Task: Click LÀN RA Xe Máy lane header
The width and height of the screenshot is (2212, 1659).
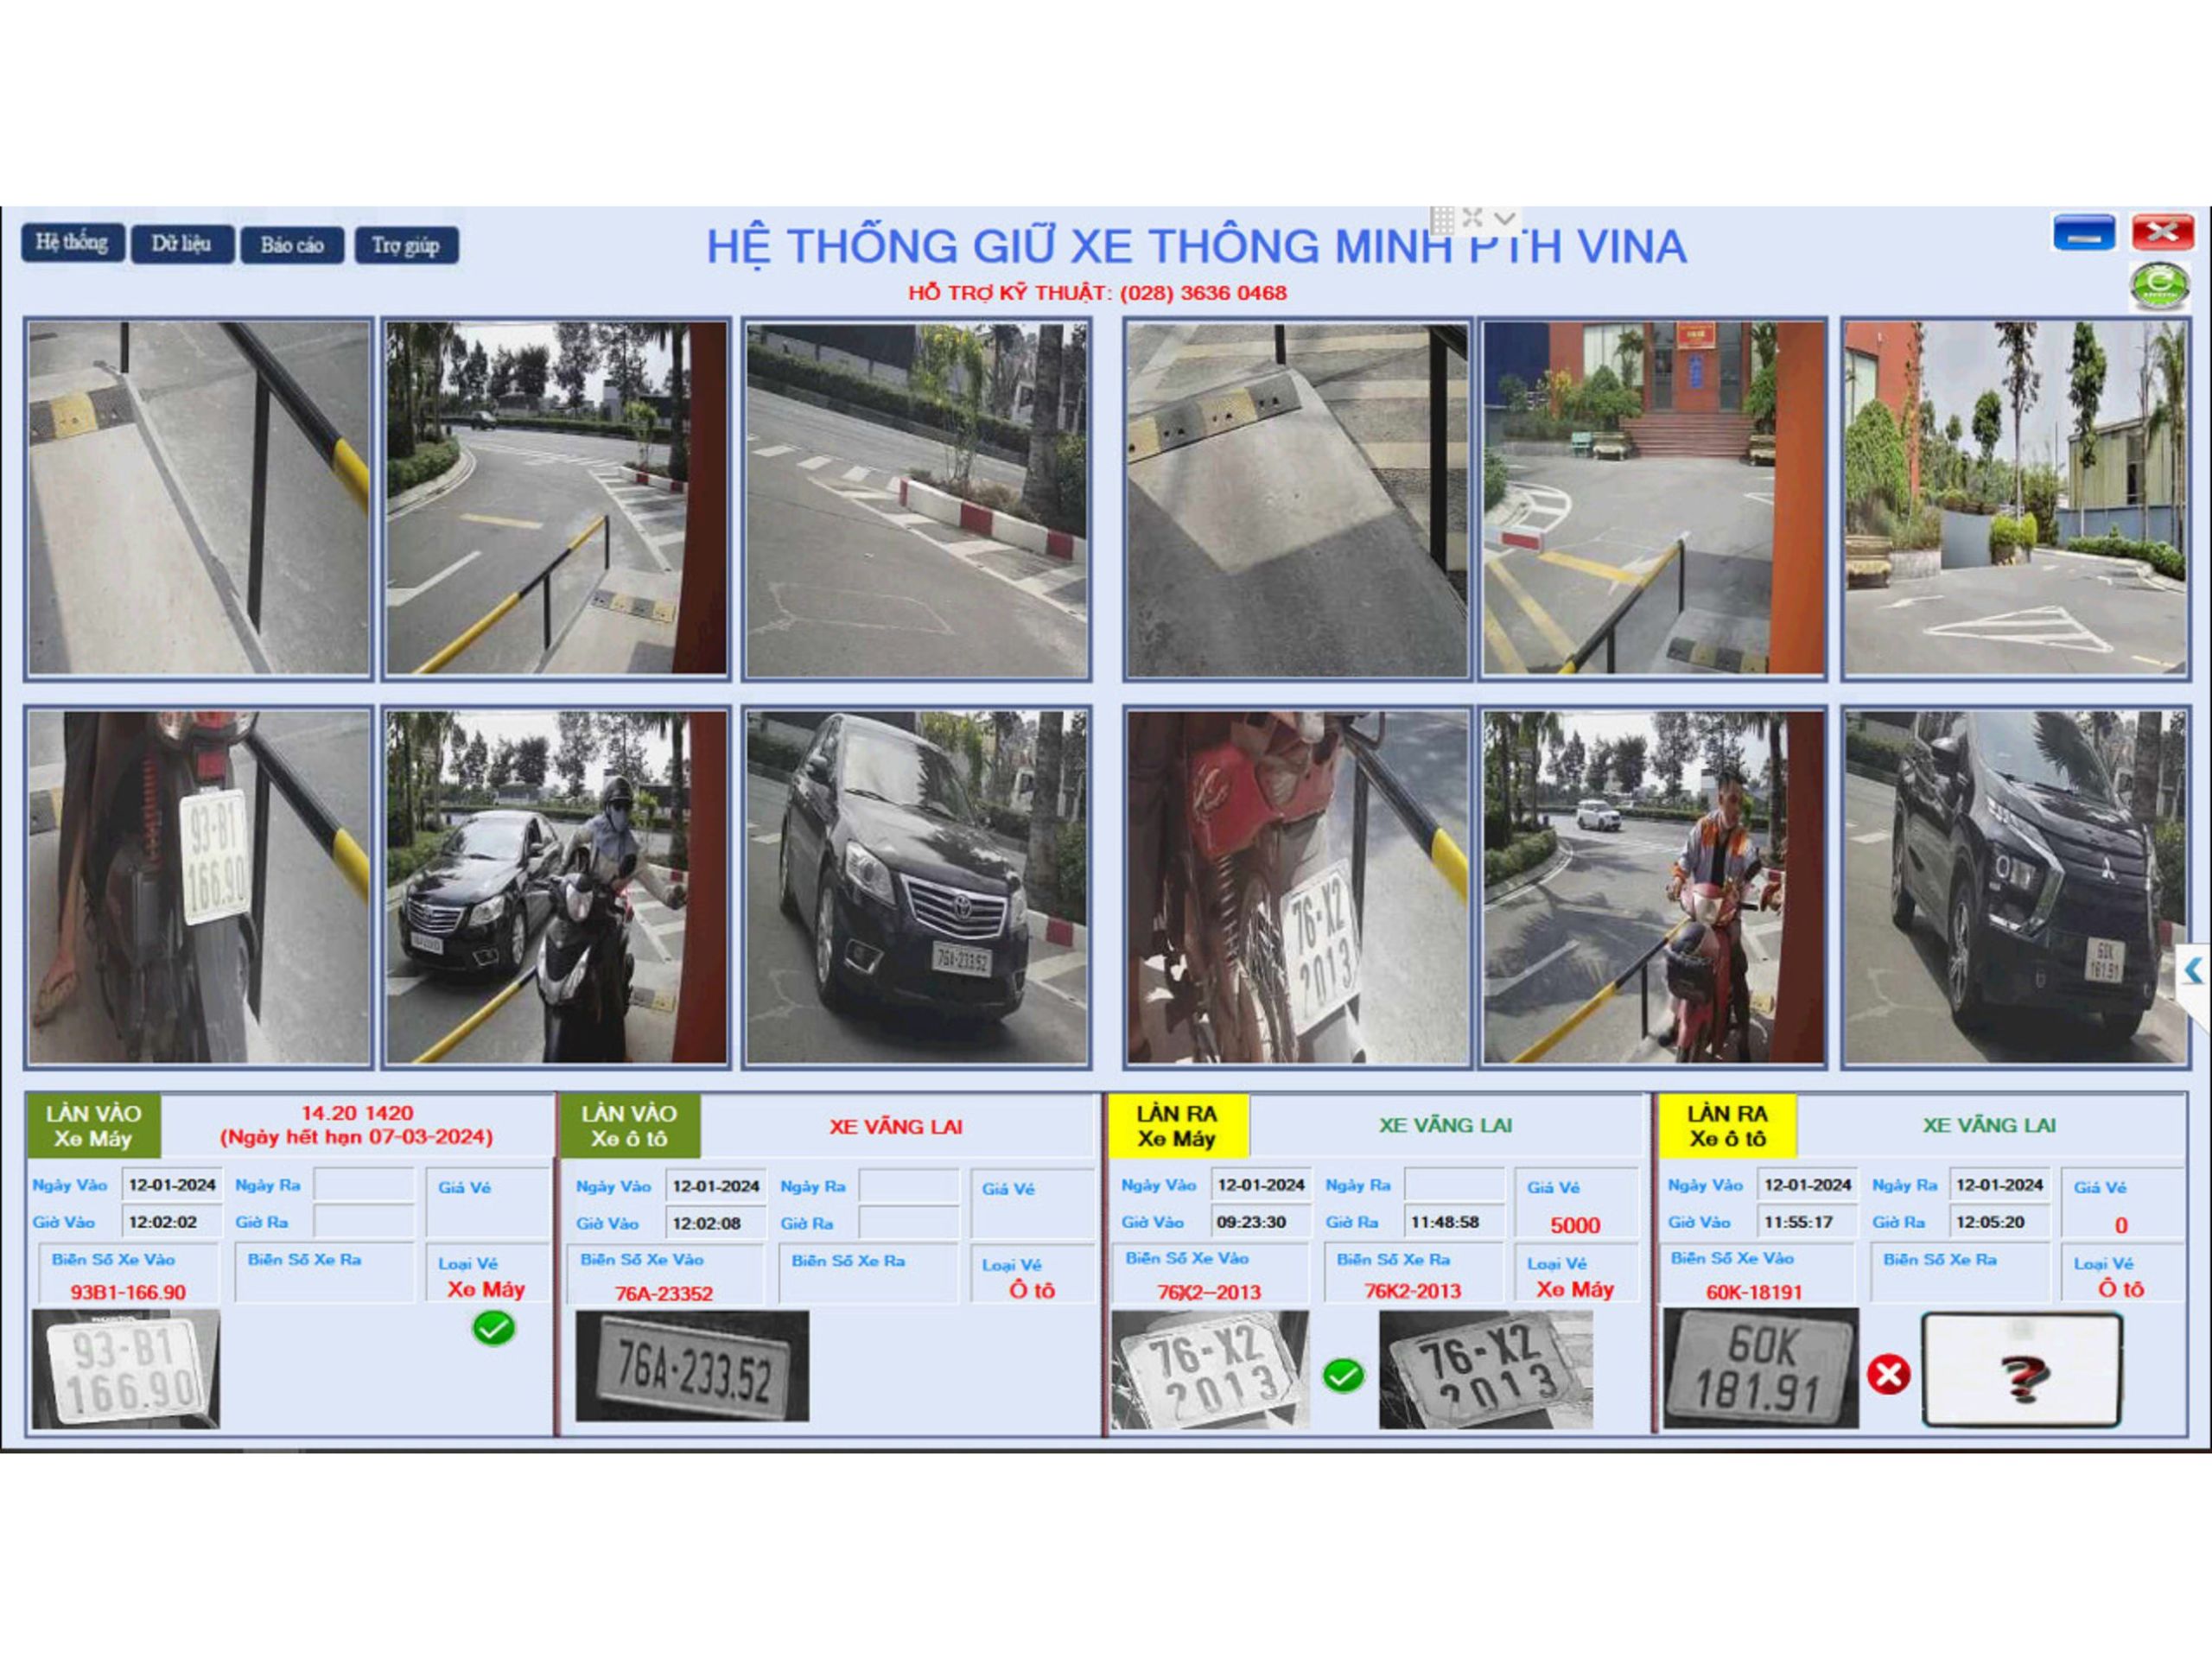Action: click(x=1177, y=1126)
